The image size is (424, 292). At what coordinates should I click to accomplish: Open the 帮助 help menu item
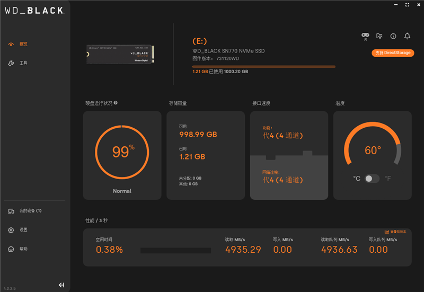tap(23, 249)
